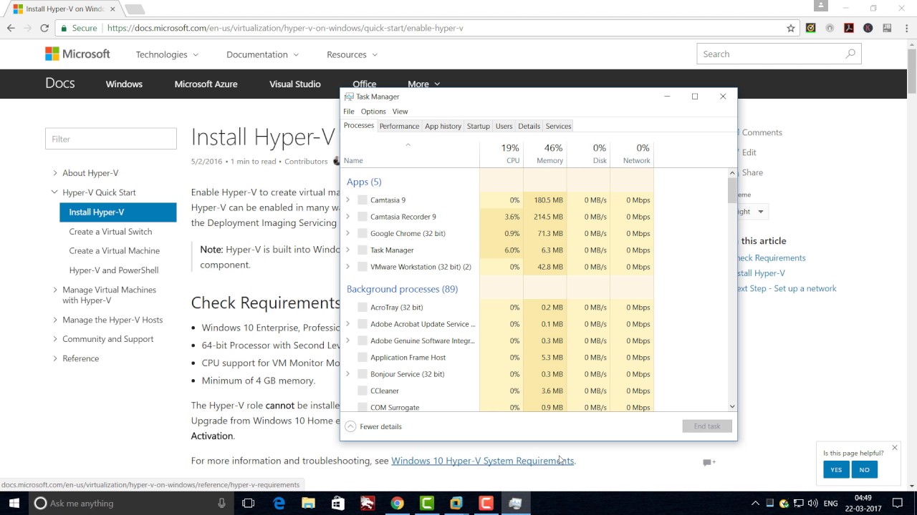This screenshot has height=515, width=917.
Task: Click the Google Chrome (32 bit) process icon
Action: (363, 233)
